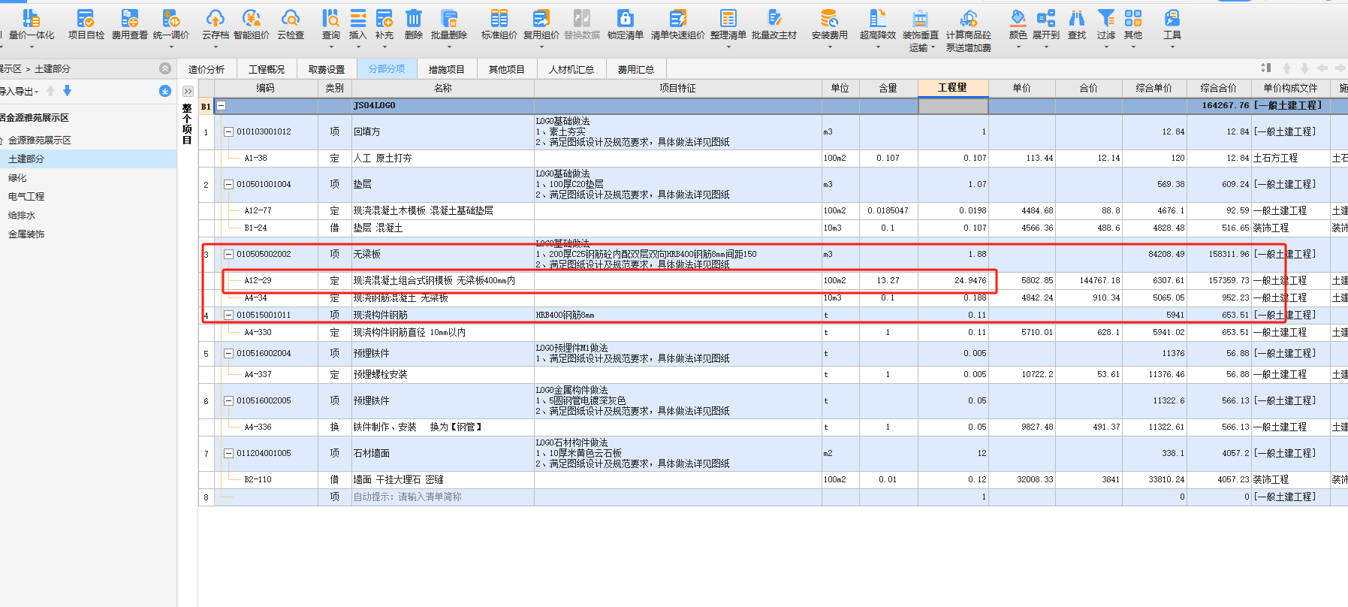Switch to the 工程概况 tab
1348x607 pixels.
pos(267,69)
